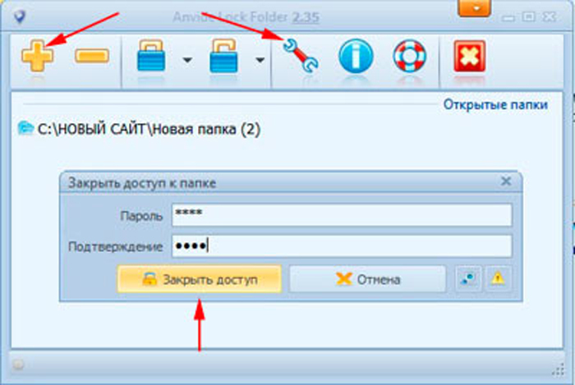575x385 pixels.
Task: Click into the Подтверждение input field
Action: click(x=341, y=245)
